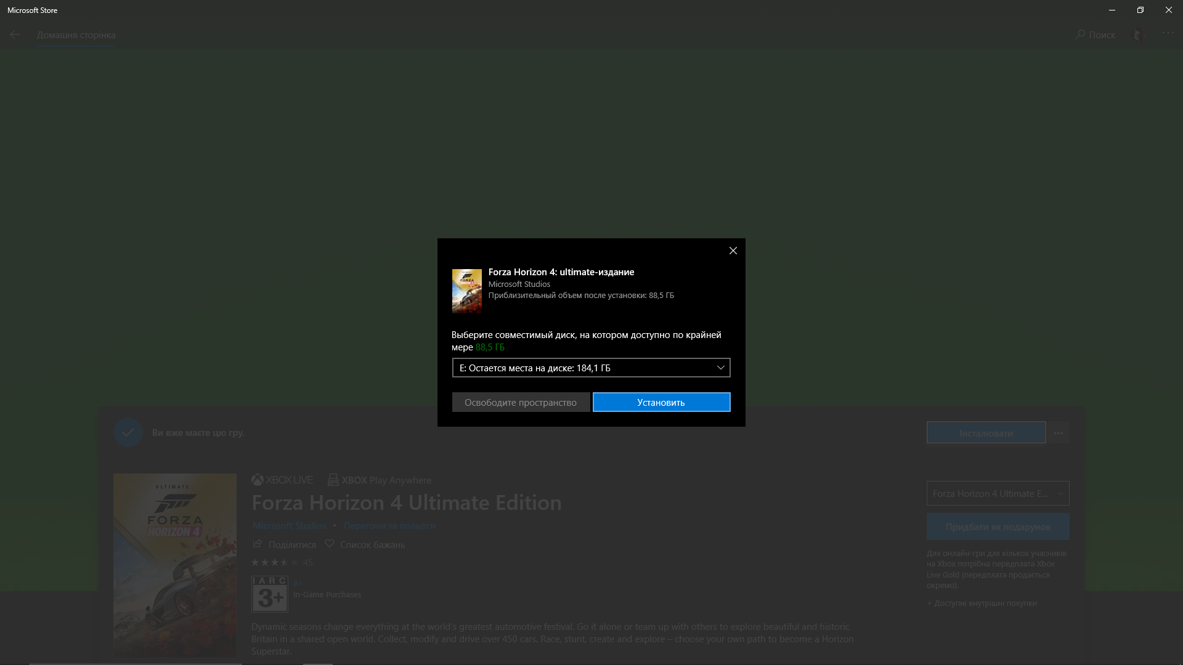
Task: Click the owned-game checkmark icon
Action: point(128,432)
